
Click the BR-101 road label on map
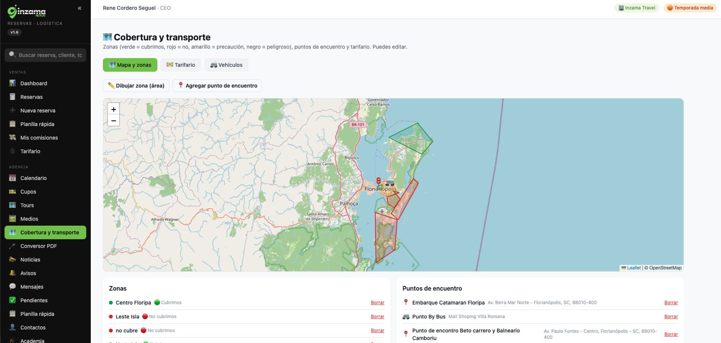(358, 125)
